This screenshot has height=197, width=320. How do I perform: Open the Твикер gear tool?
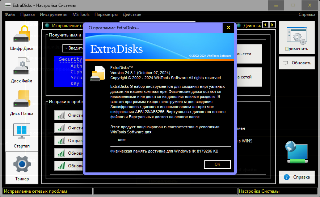22,168
